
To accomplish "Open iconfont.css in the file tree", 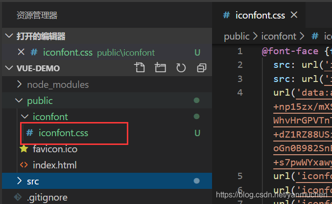I will (x=63, y=133).
